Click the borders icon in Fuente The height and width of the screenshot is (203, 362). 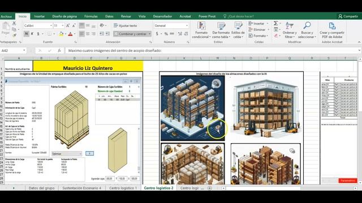pos(49,34)
